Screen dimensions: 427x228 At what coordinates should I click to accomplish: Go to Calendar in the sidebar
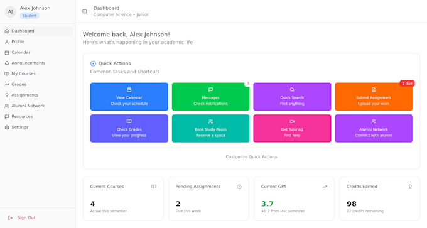(x=38, y=52)
